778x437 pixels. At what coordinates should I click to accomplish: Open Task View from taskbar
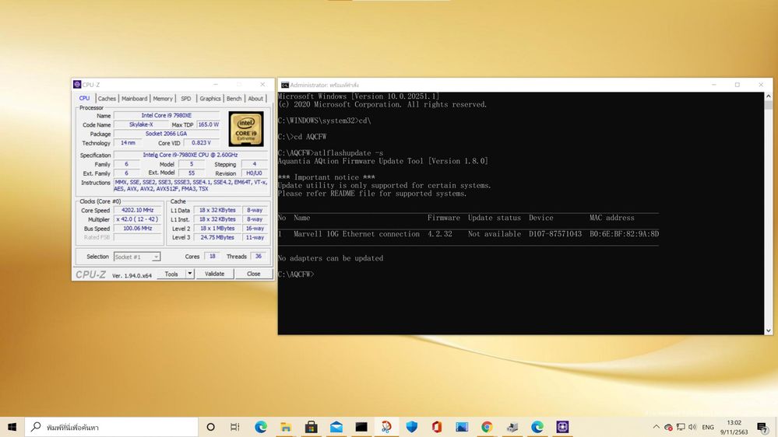pyautogui.click(x=235, y=427)
